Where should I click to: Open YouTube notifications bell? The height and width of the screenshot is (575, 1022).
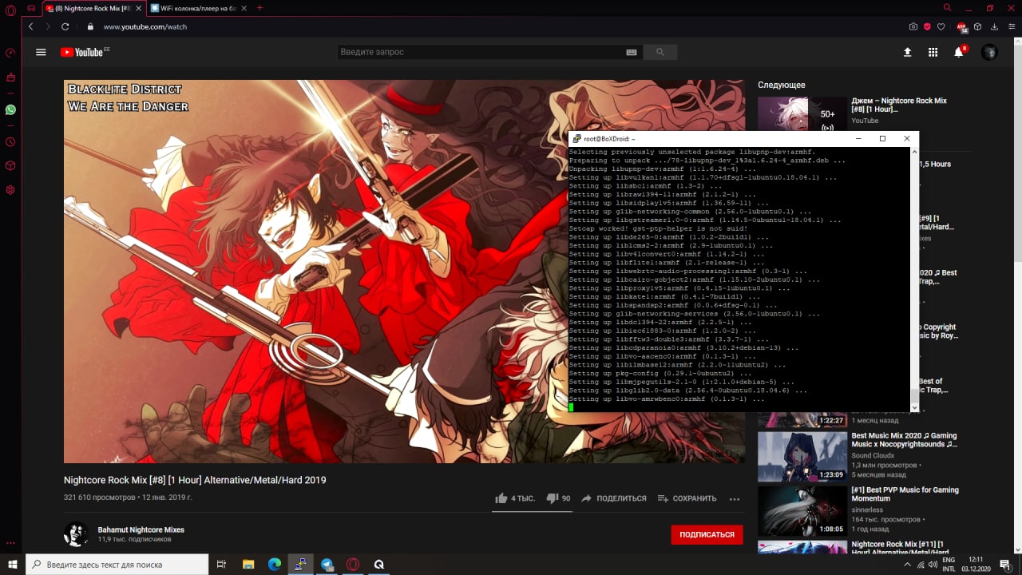[x=959, y=52]
